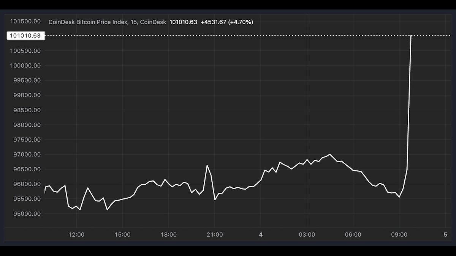
Task: Click the 12:00 time axis label
Action: tap(76, 235)
